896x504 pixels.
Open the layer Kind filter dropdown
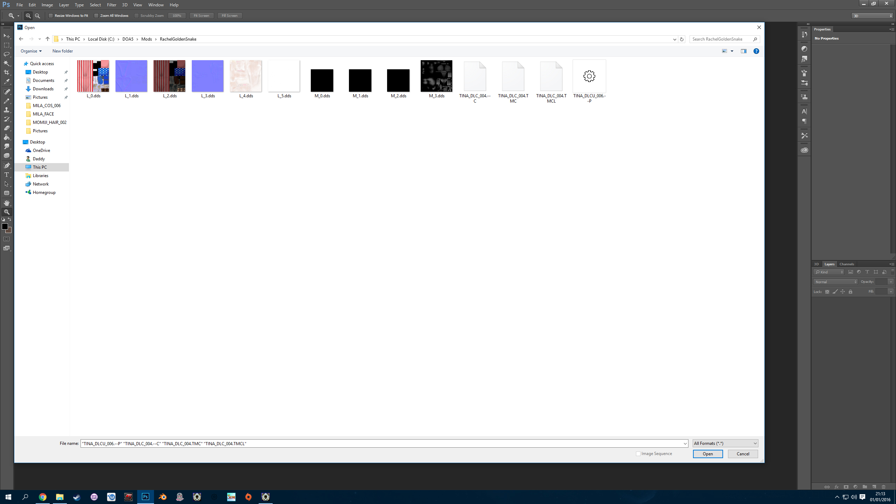[829, 272]
